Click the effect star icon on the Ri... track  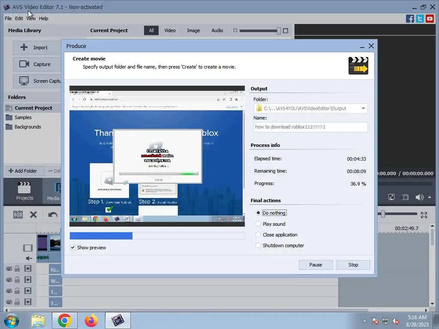[28, 269]
